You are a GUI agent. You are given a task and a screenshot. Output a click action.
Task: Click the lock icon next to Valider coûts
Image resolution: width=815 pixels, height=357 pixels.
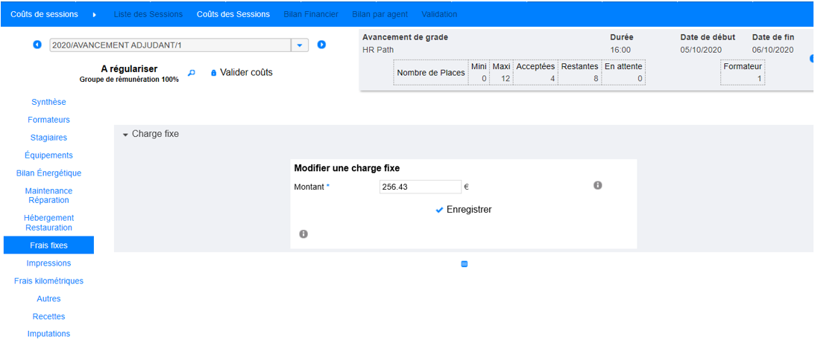coord(213,73)
